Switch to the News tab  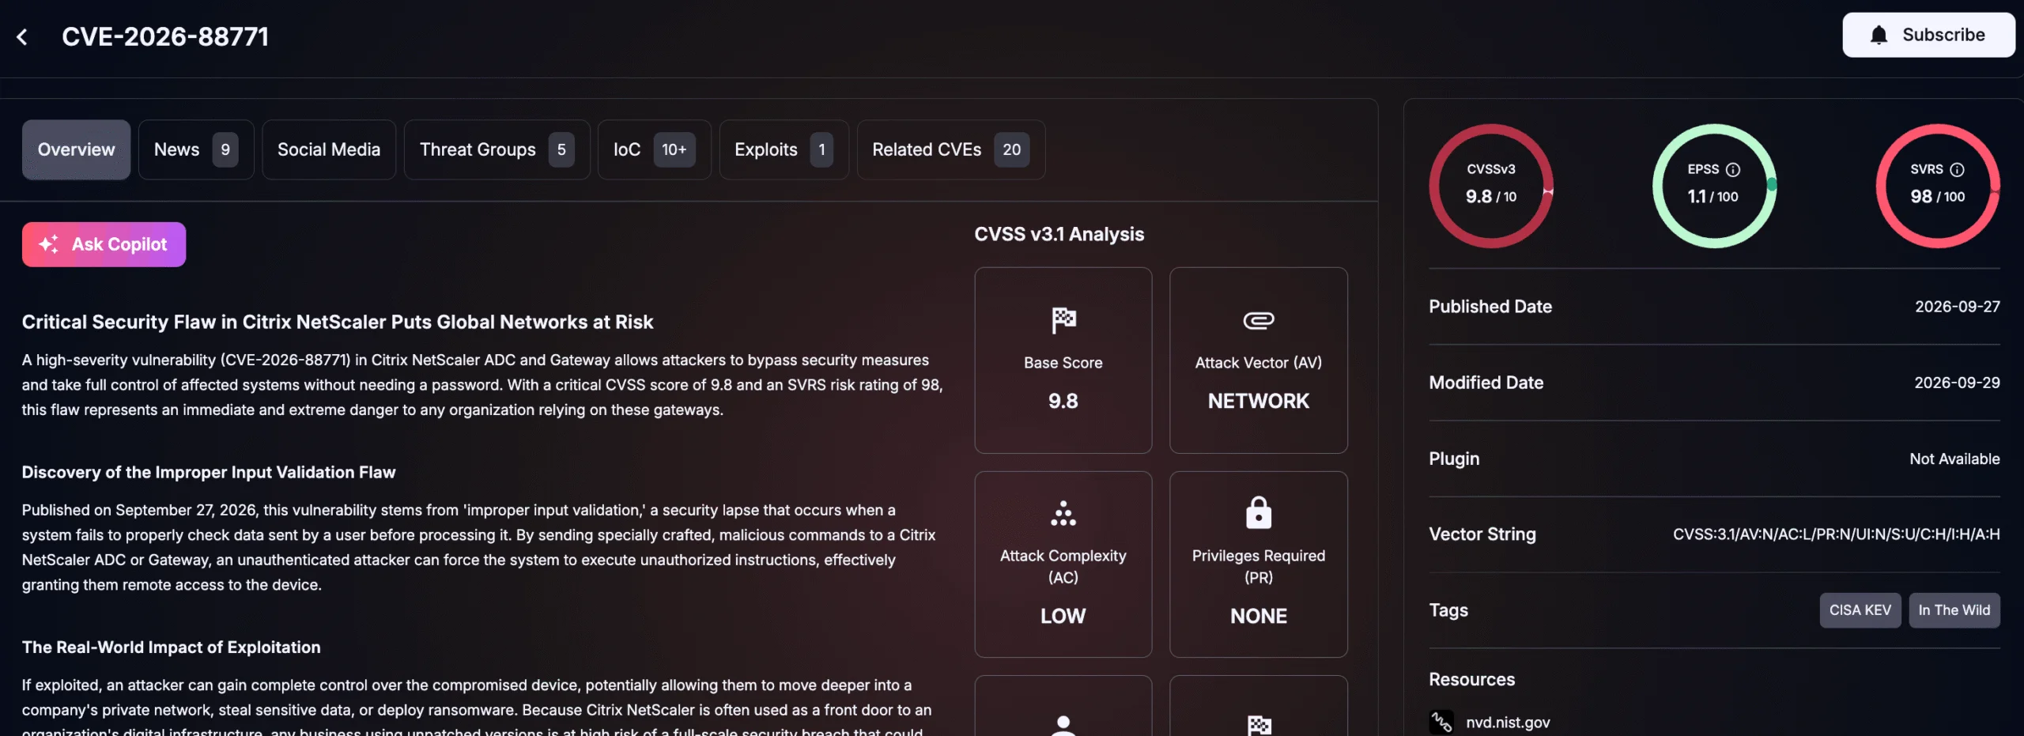(x=196, y=149)
